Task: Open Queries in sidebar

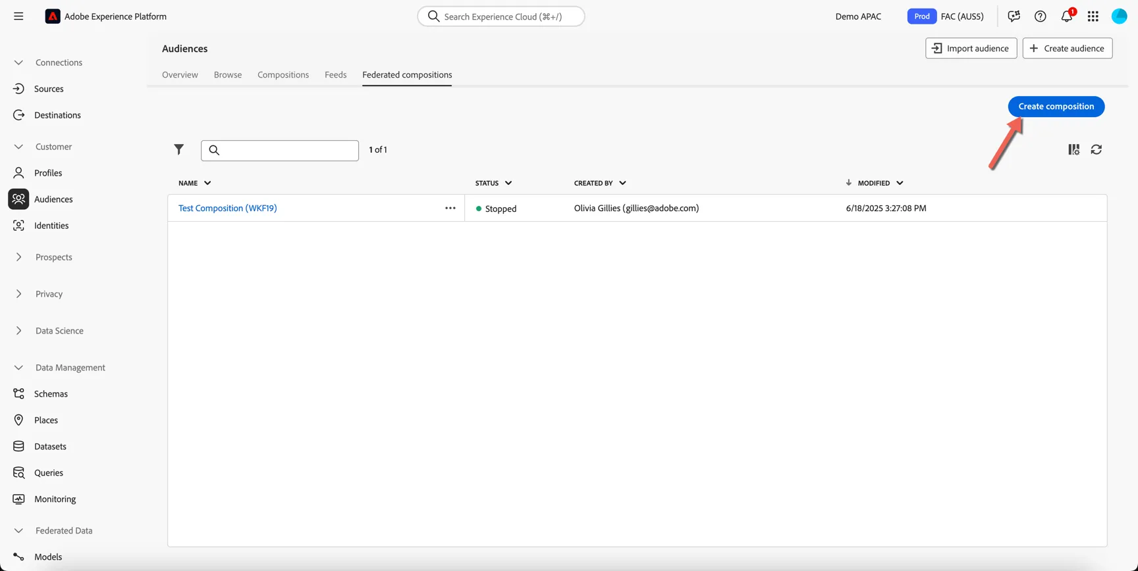Action: click(x=49, y=473)
